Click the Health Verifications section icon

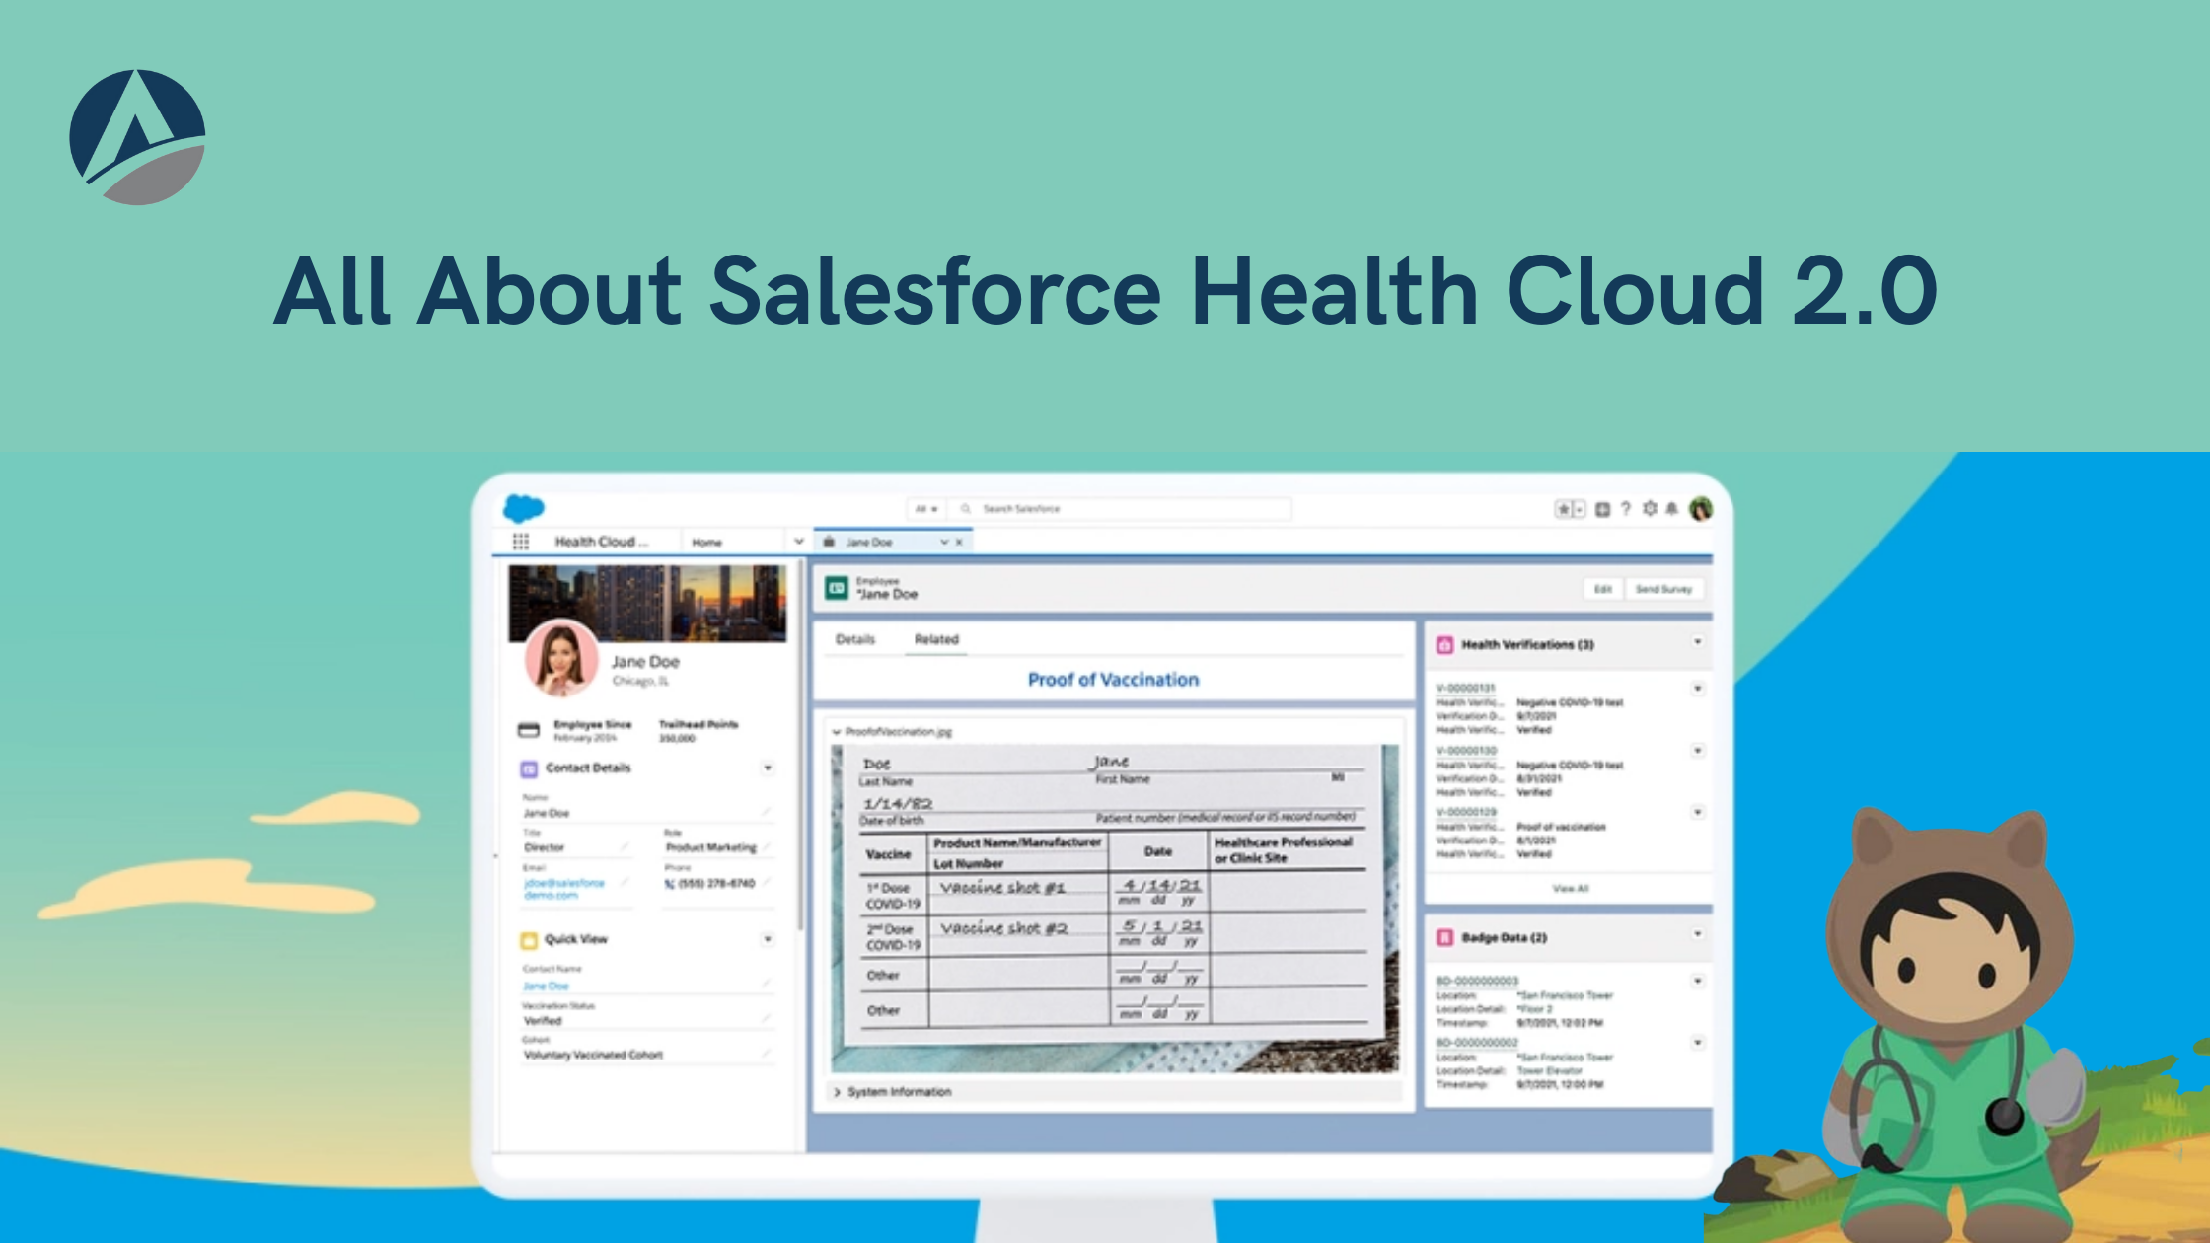click(1444, 645)
